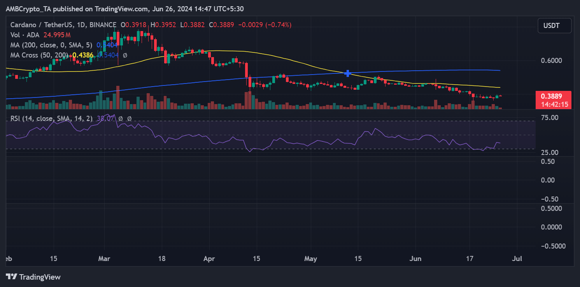This screenshot has width=580, height=287.
Task: Click the Jul label on the time axis
Action: click(x=517, y=258)
